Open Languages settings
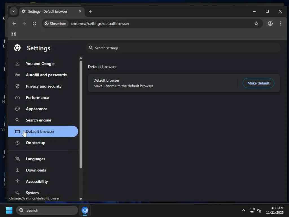 pyautogui.click(x=43, y=159)
